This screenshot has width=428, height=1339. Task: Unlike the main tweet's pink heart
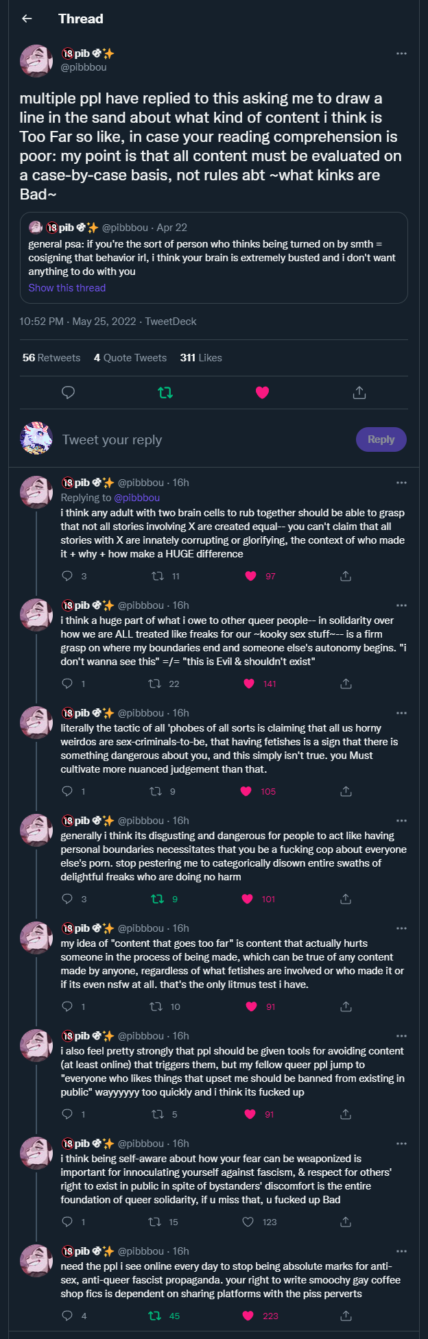coord(262,392)
